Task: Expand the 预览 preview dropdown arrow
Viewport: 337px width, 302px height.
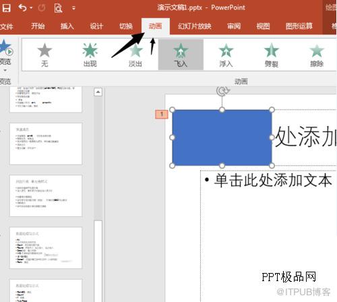Action: (5, 70)
